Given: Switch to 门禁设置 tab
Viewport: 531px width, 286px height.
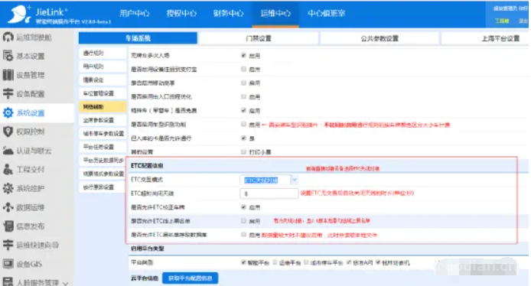Looking at the screenshot, I should (259, 38).
